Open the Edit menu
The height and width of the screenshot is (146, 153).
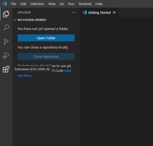(23, 4)
